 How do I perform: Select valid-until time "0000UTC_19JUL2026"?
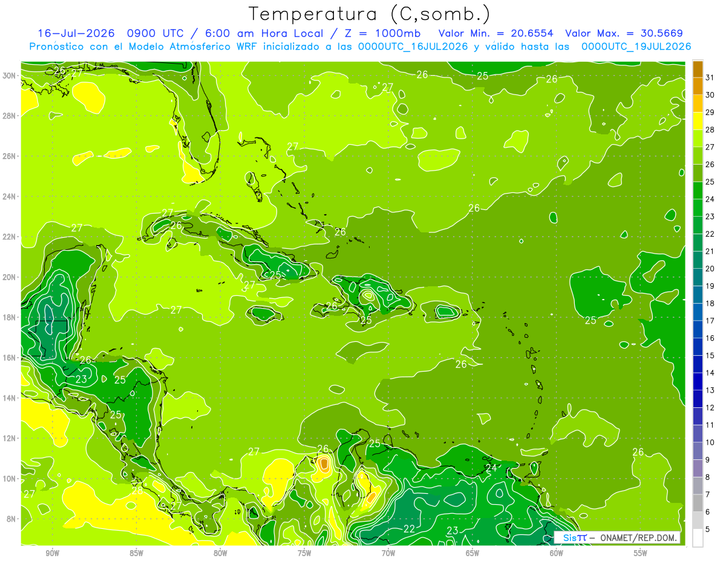[x=636, y=47]
